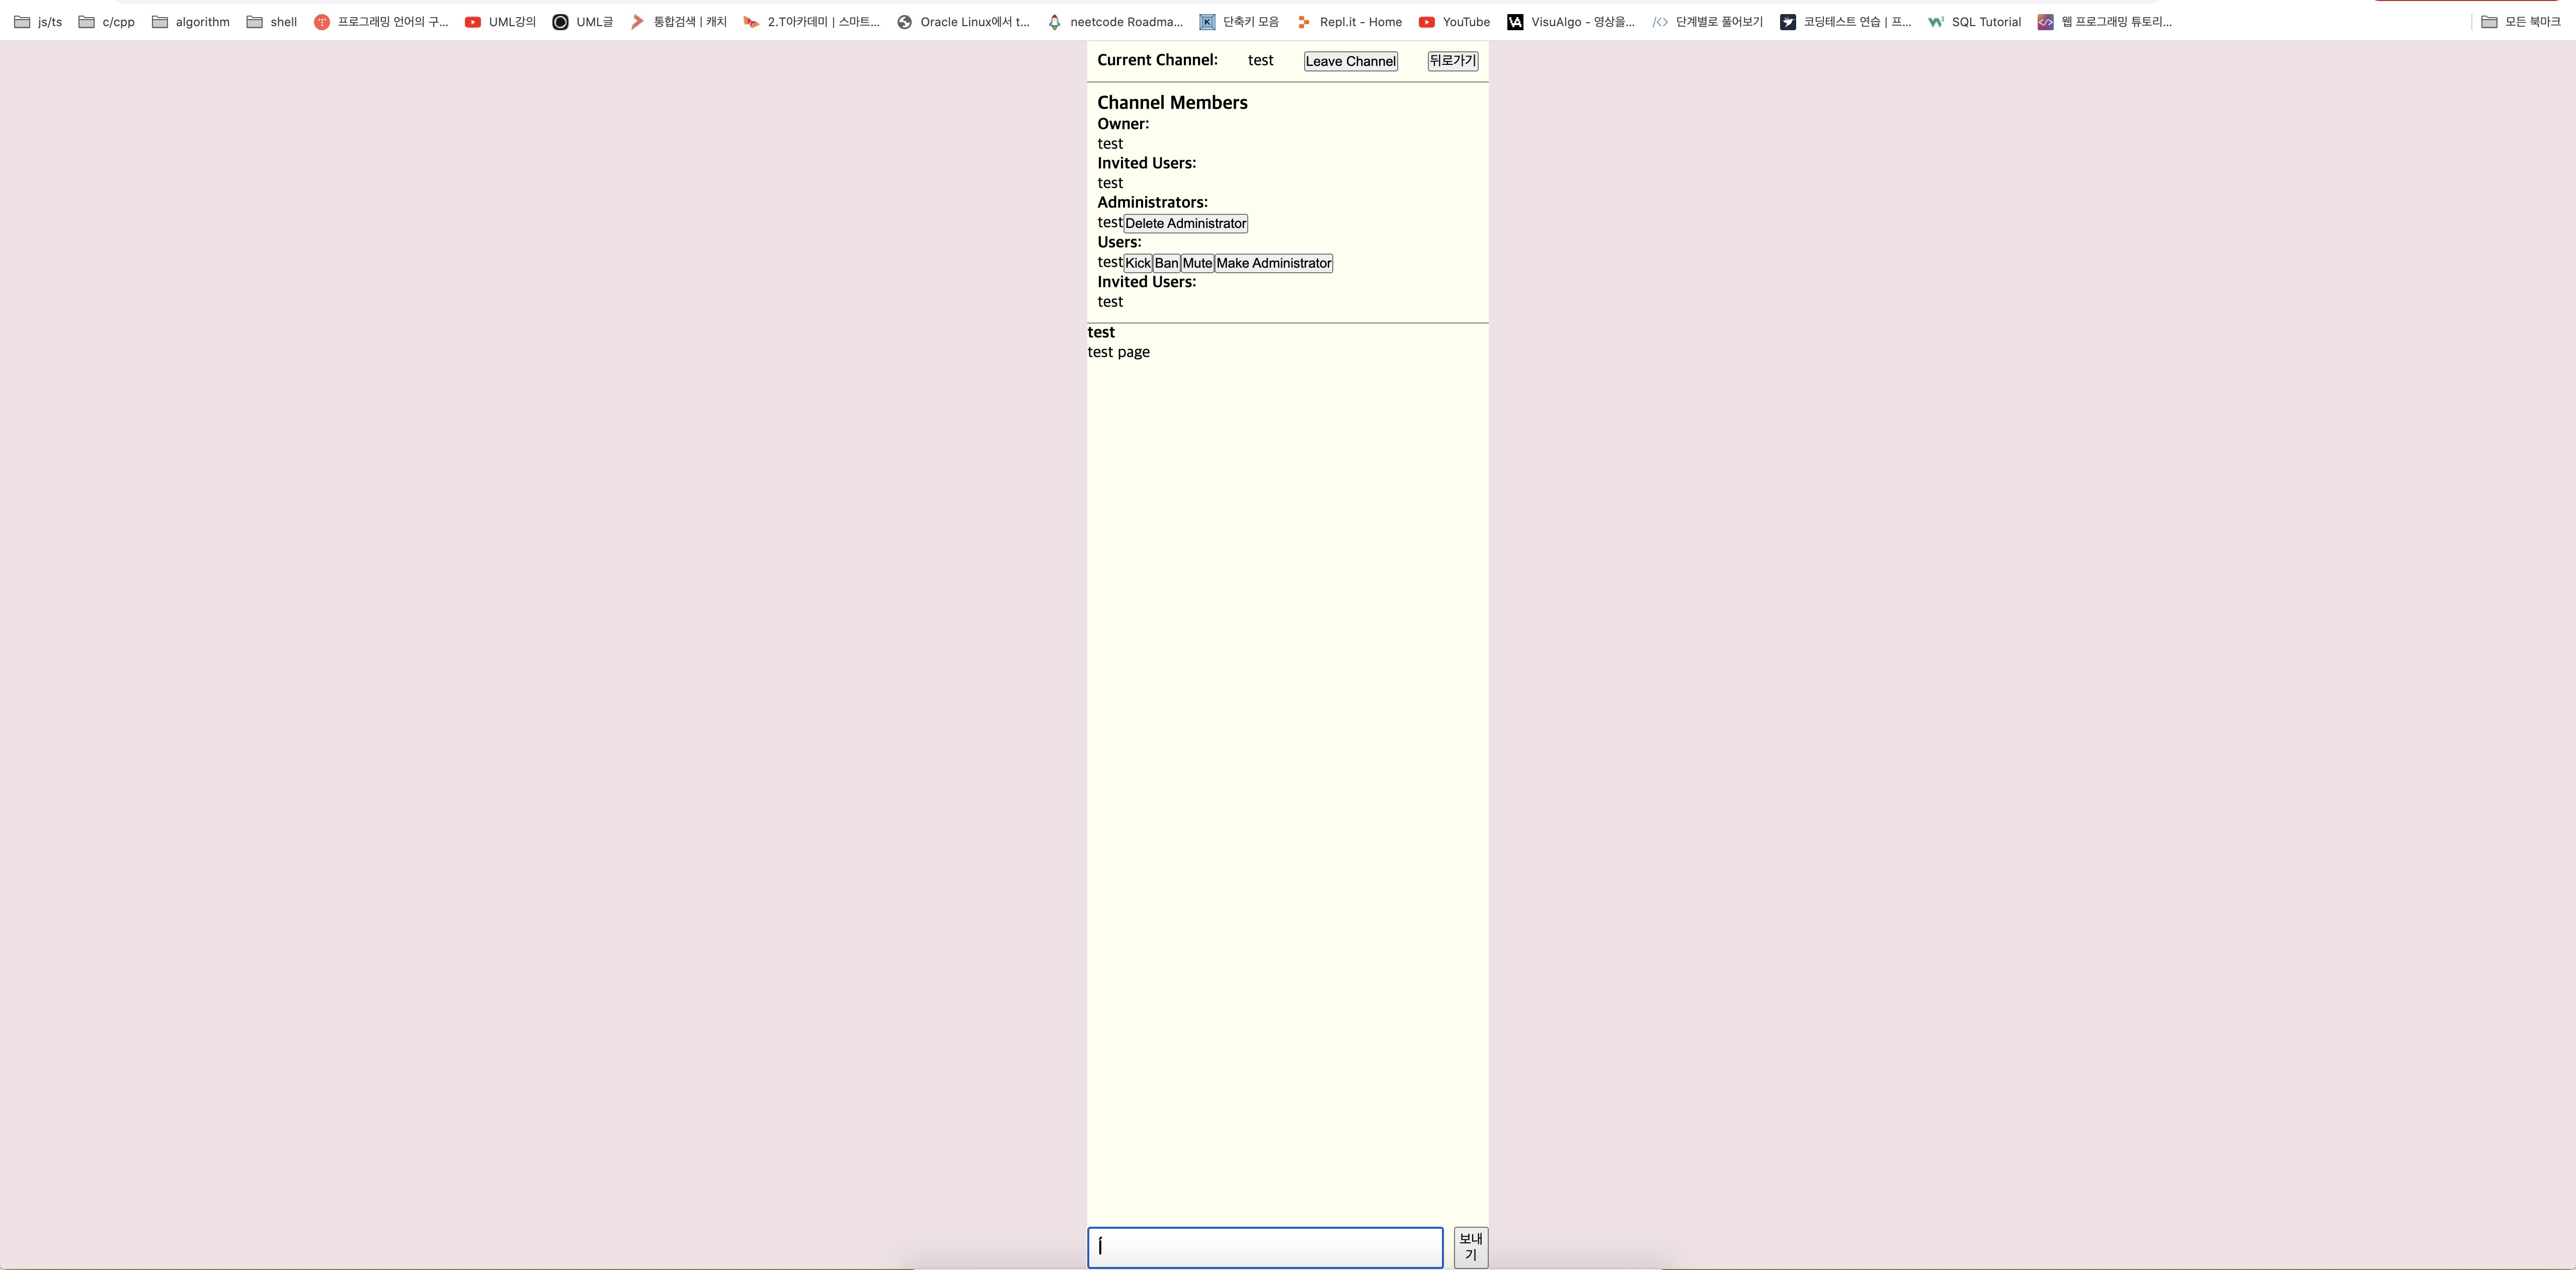Kick user test from channel
Screen dimensions: 2576x1270
coord(1138,263)
